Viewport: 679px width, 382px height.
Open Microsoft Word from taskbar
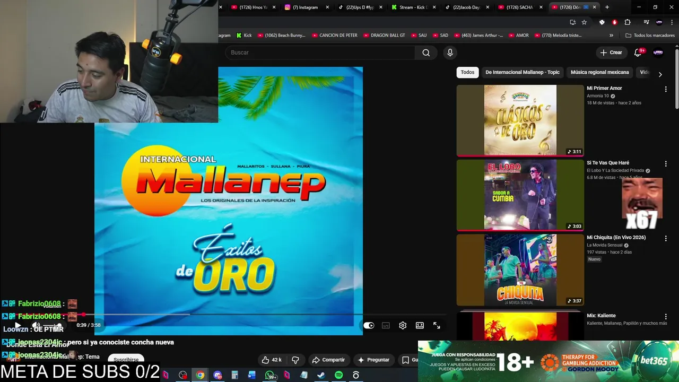coord(252,375)
